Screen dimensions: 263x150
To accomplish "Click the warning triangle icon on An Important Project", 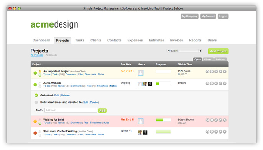I will (40, 71).
